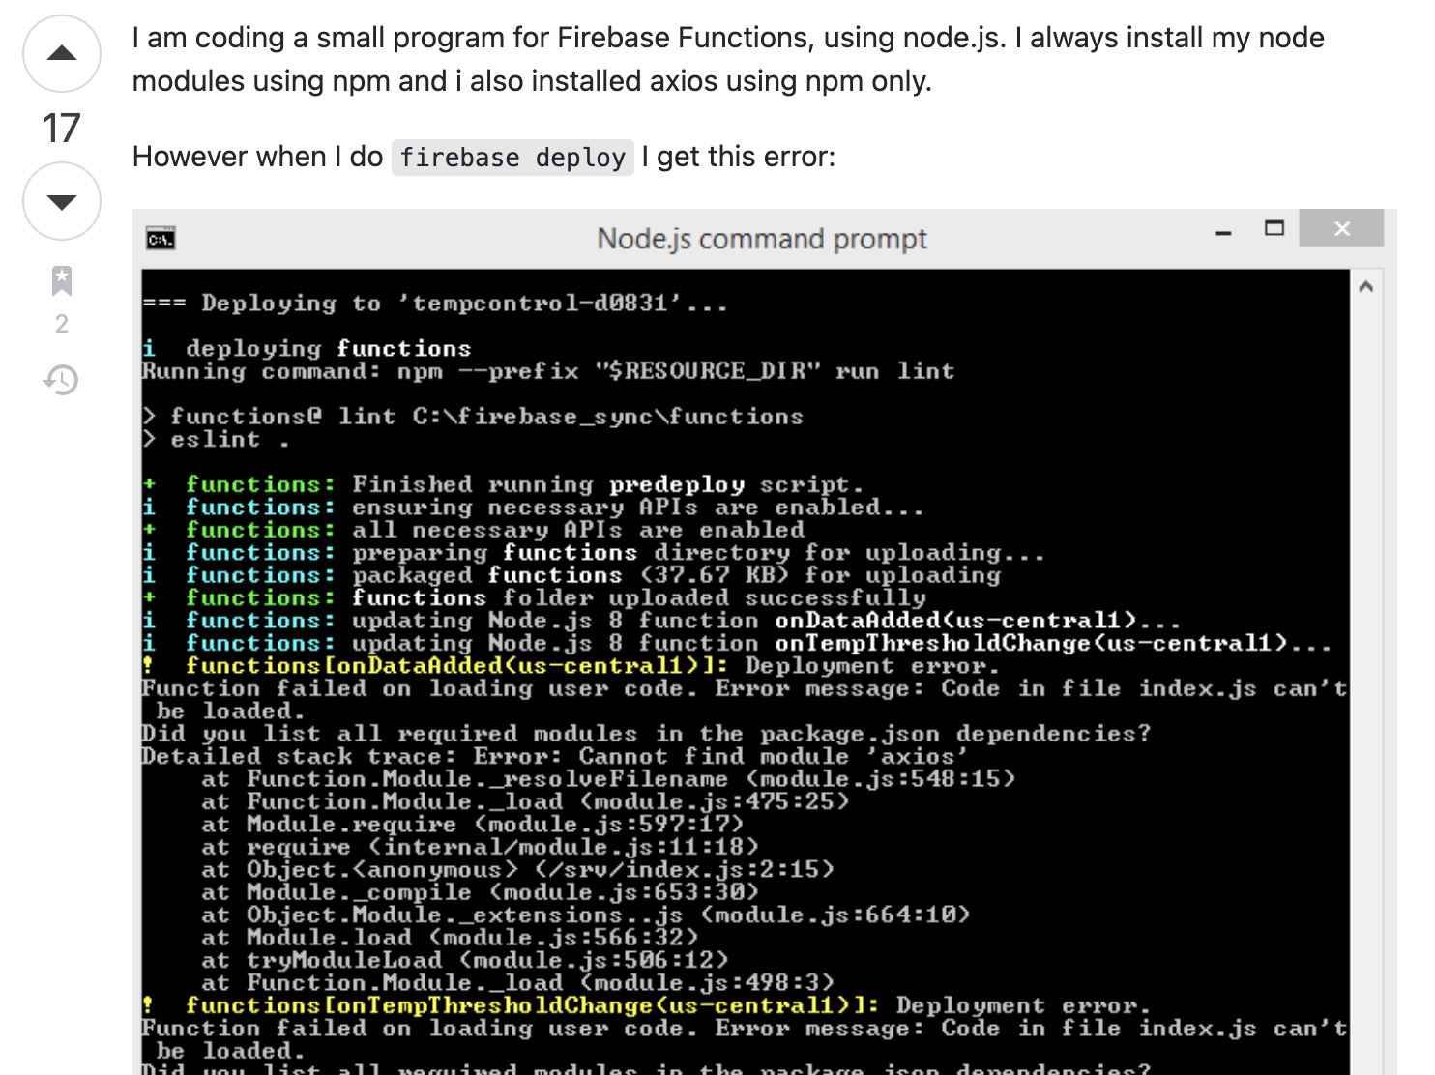Select the yellow deployment error warning icon
1435x1075 pixels.
[x=147, y=665]
